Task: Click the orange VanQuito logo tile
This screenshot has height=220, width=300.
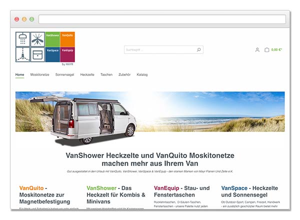Action: click(x=67, y=39)
